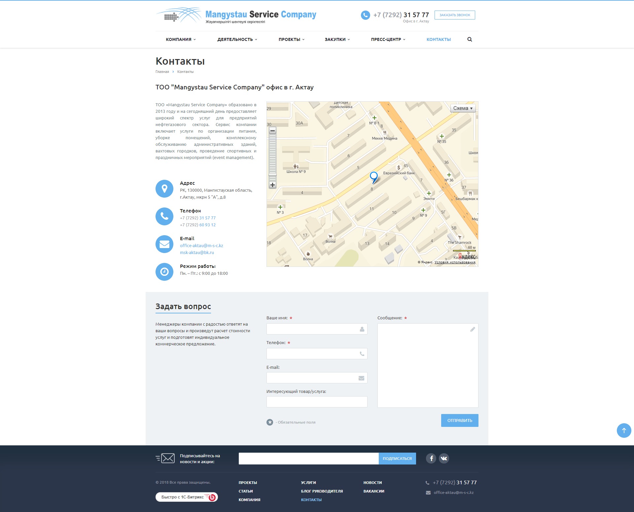634x512 pixels.
Task: Open the Facebook page icon
Action: click(x=431, y=458)
